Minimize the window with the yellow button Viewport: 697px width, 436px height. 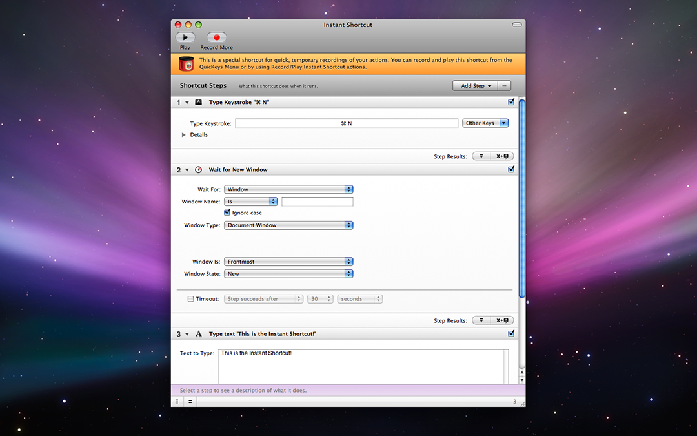188,25
